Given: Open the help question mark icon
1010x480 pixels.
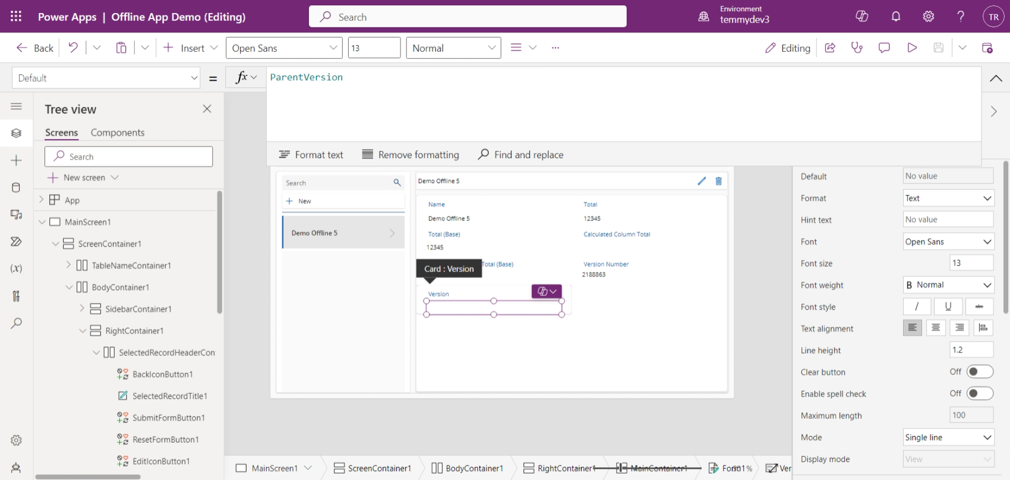Looking at the screenshot, I should [961, 17].
